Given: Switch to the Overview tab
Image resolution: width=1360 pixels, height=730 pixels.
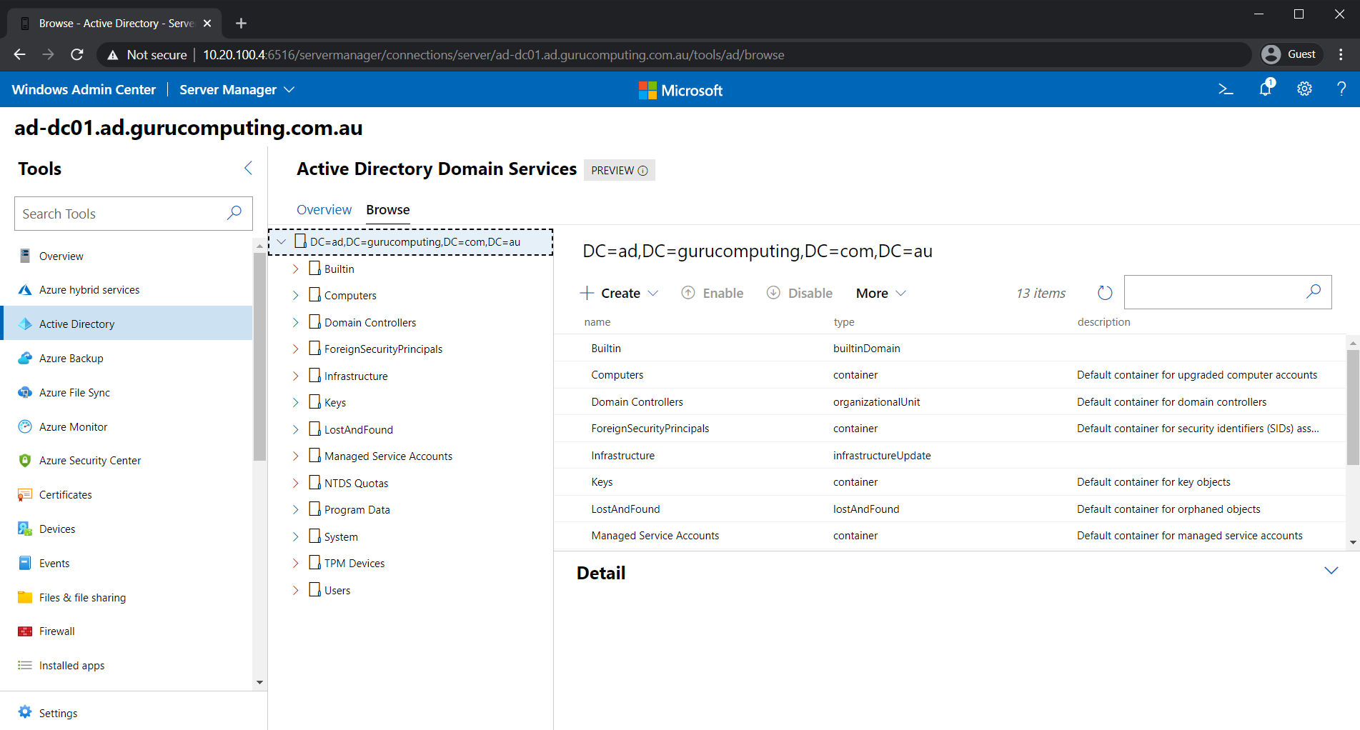Looking at the screenshot, I should [324, 210].
